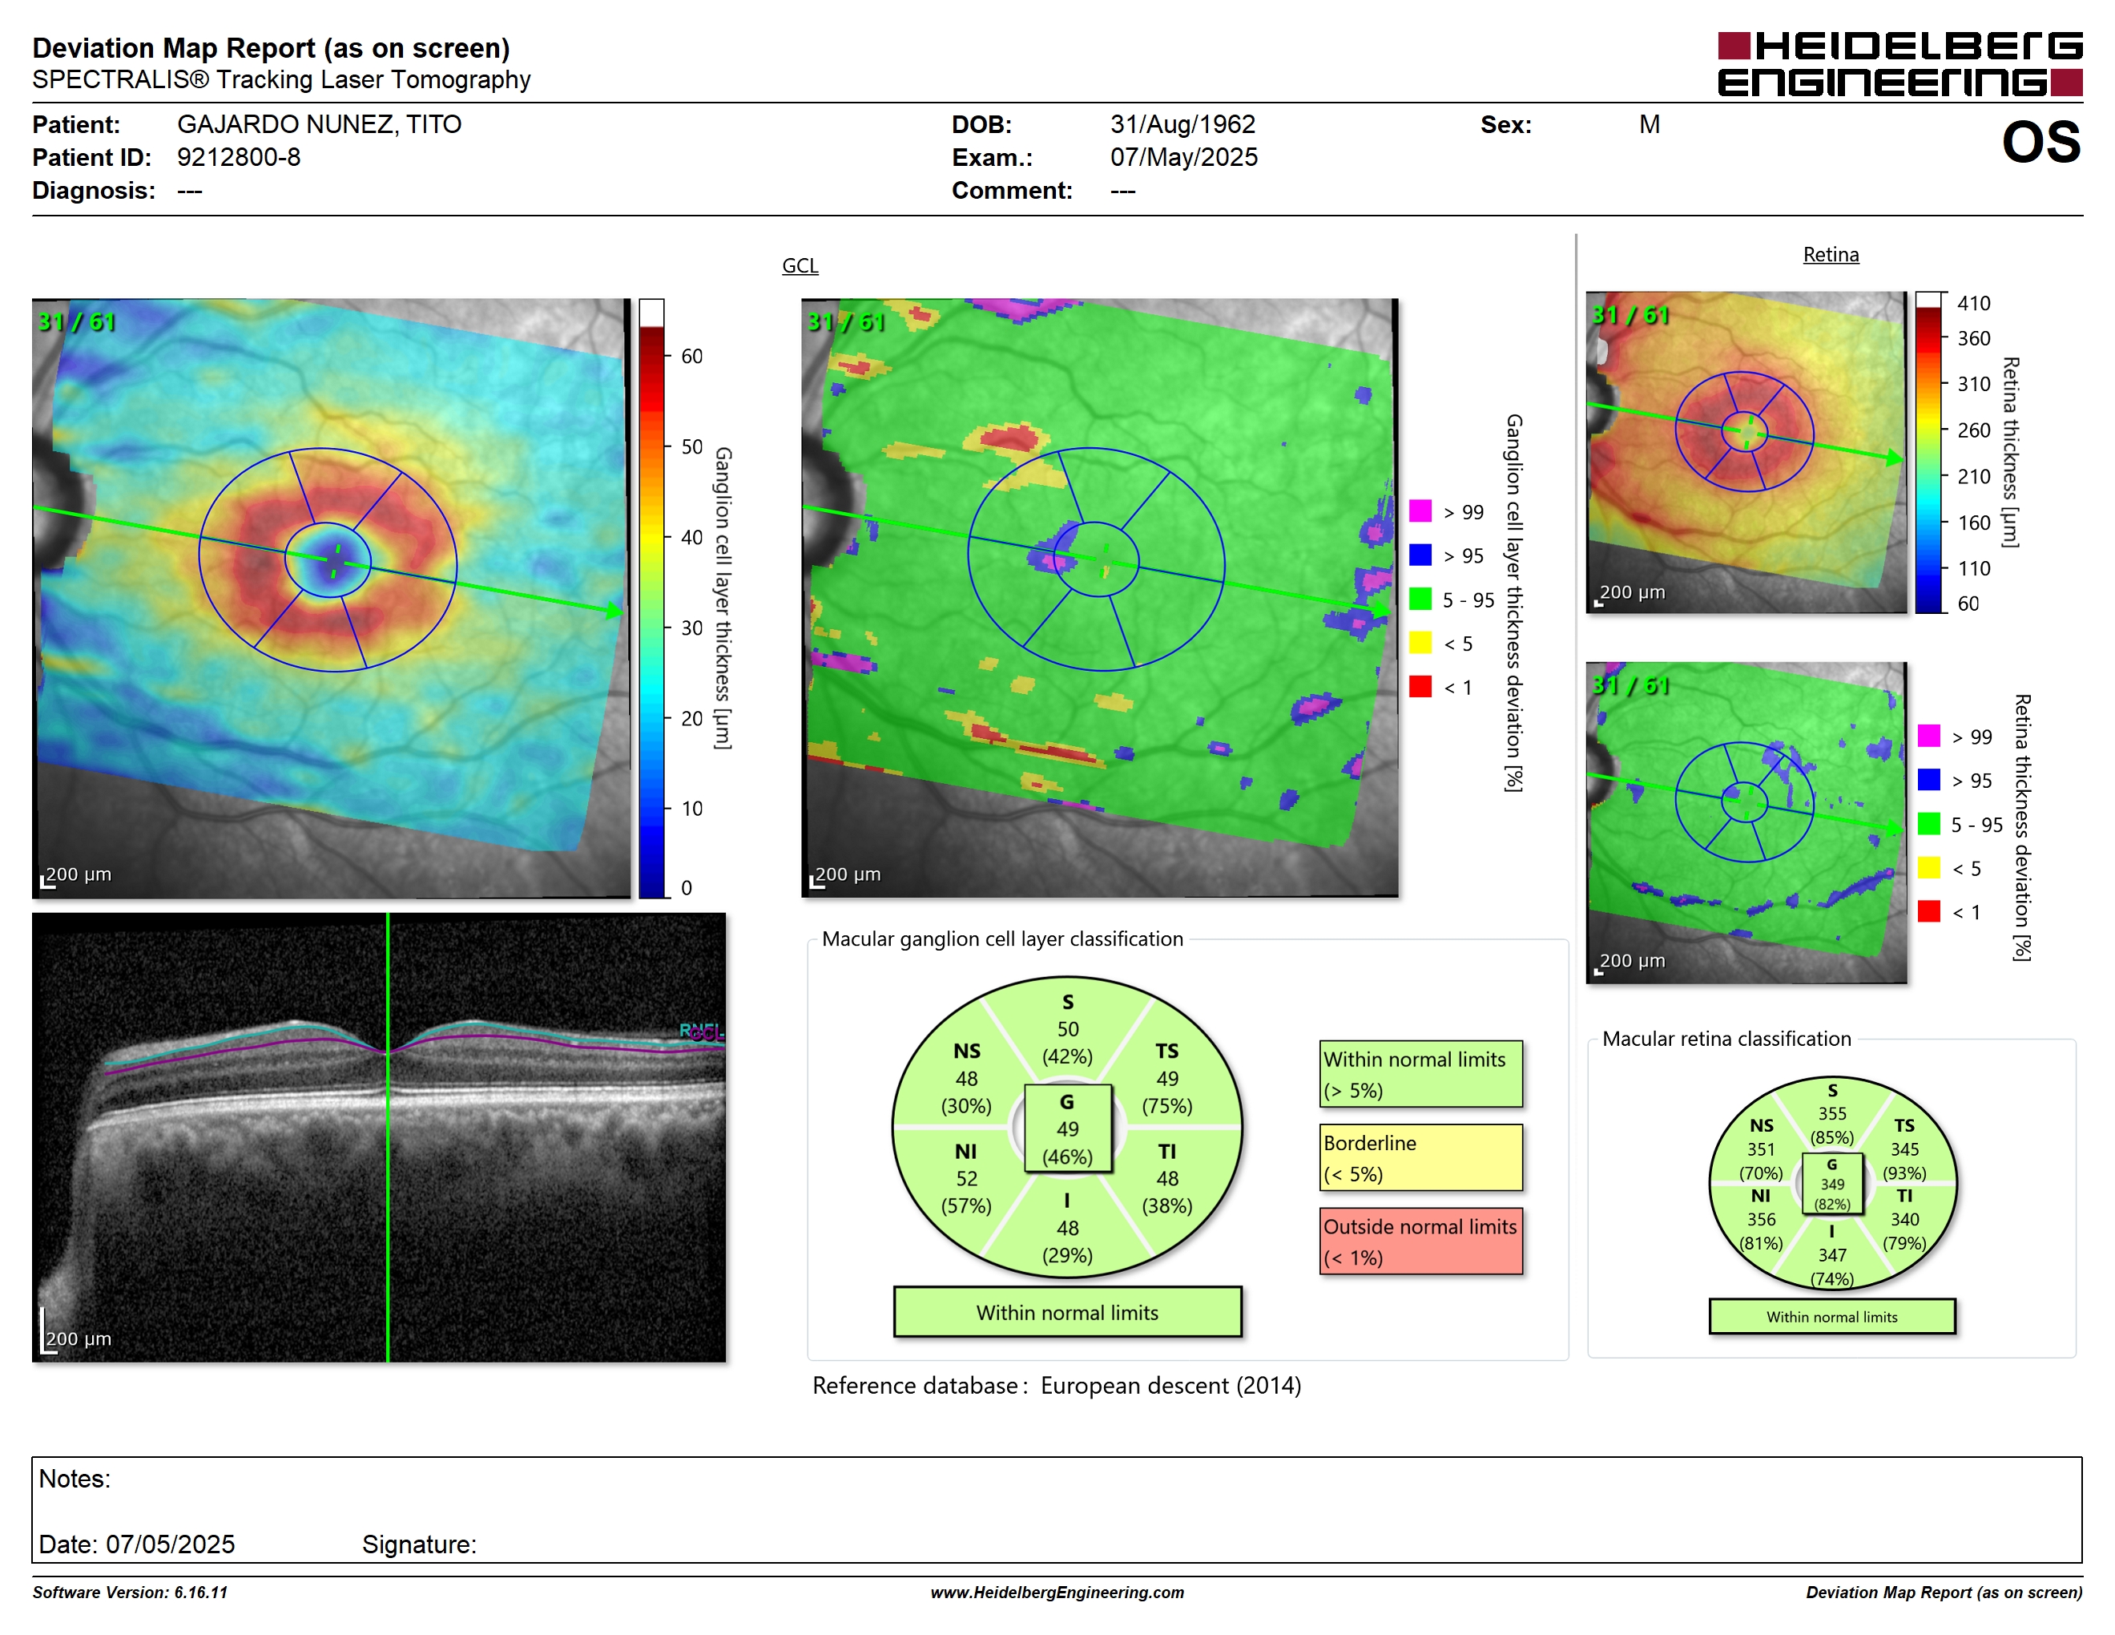Click GCL sector NS value 48
Image resolution: width=2115 pixels, height=1635 pixels.
point(966,1078)
